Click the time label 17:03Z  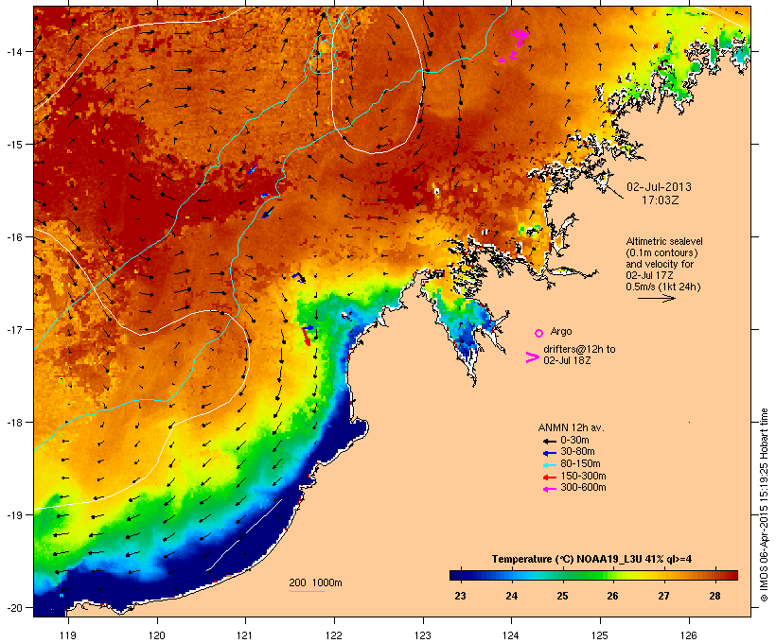tap(661, 200)
